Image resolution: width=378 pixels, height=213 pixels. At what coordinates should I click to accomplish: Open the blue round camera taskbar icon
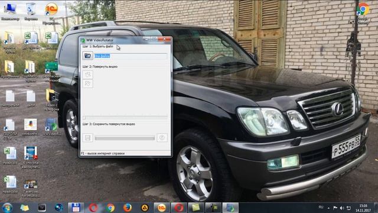(x=59, y=208)
